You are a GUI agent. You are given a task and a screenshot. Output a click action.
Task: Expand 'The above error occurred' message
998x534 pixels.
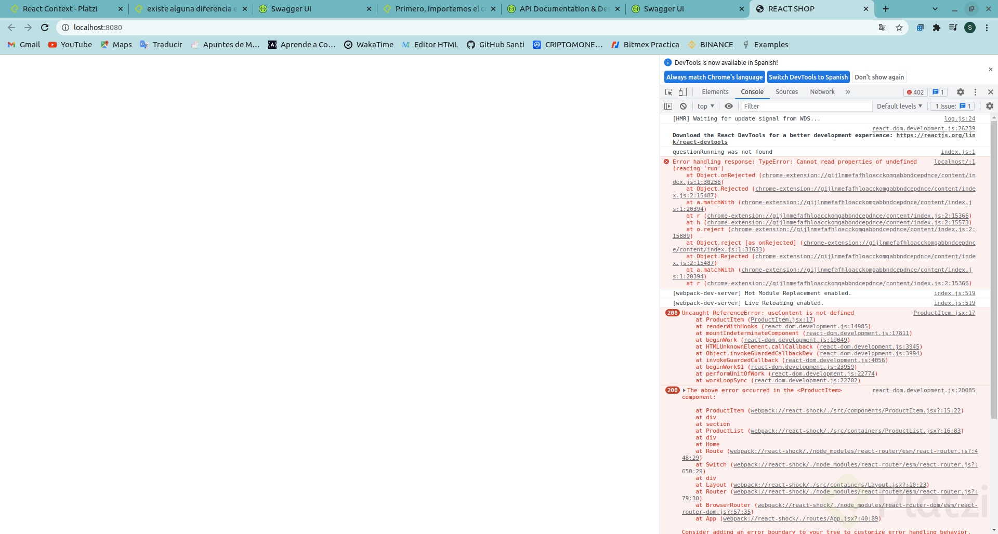684,391
